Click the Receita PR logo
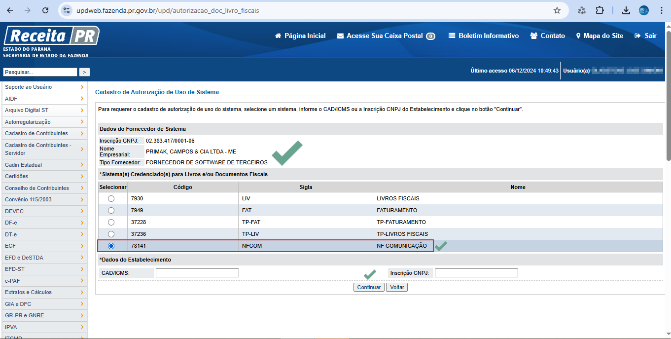This screenshot has width=671, height=339. pyautogui.click(x=52, y=36)
